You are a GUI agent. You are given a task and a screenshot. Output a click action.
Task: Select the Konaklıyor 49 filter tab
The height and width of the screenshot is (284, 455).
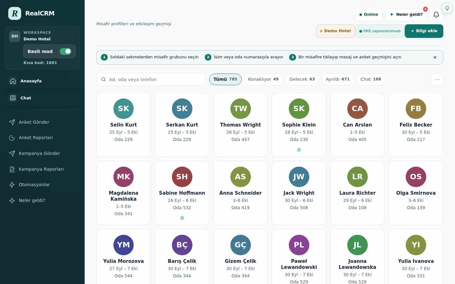[x=263, y=79]
